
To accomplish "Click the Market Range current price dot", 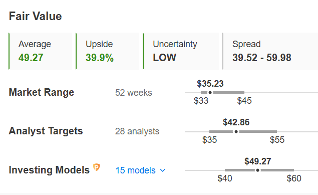I will [210, 93].
